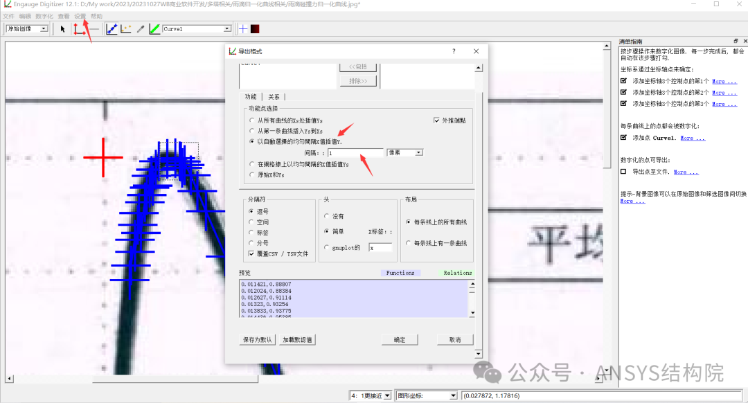Screen dimensions: 748x403
Task: Open the 编辑 menu
Action: tap(25, 16)
